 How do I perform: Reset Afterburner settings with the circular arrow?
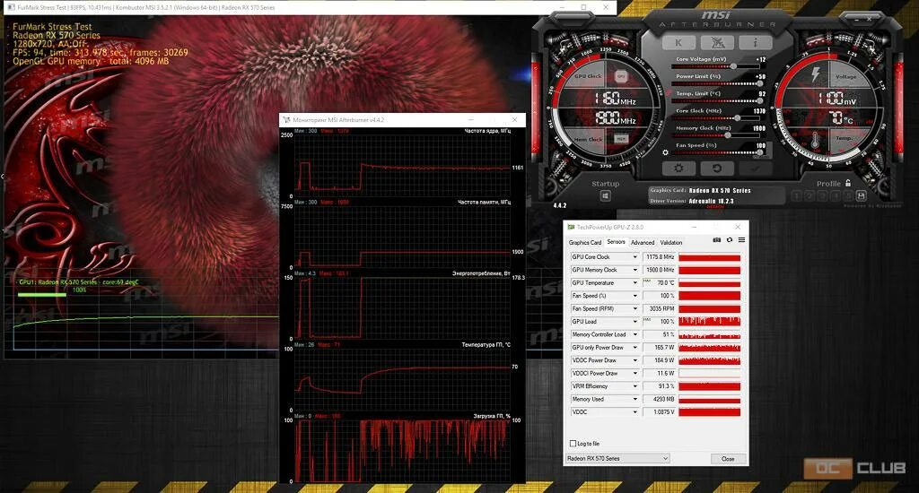[x=717, y=169]
